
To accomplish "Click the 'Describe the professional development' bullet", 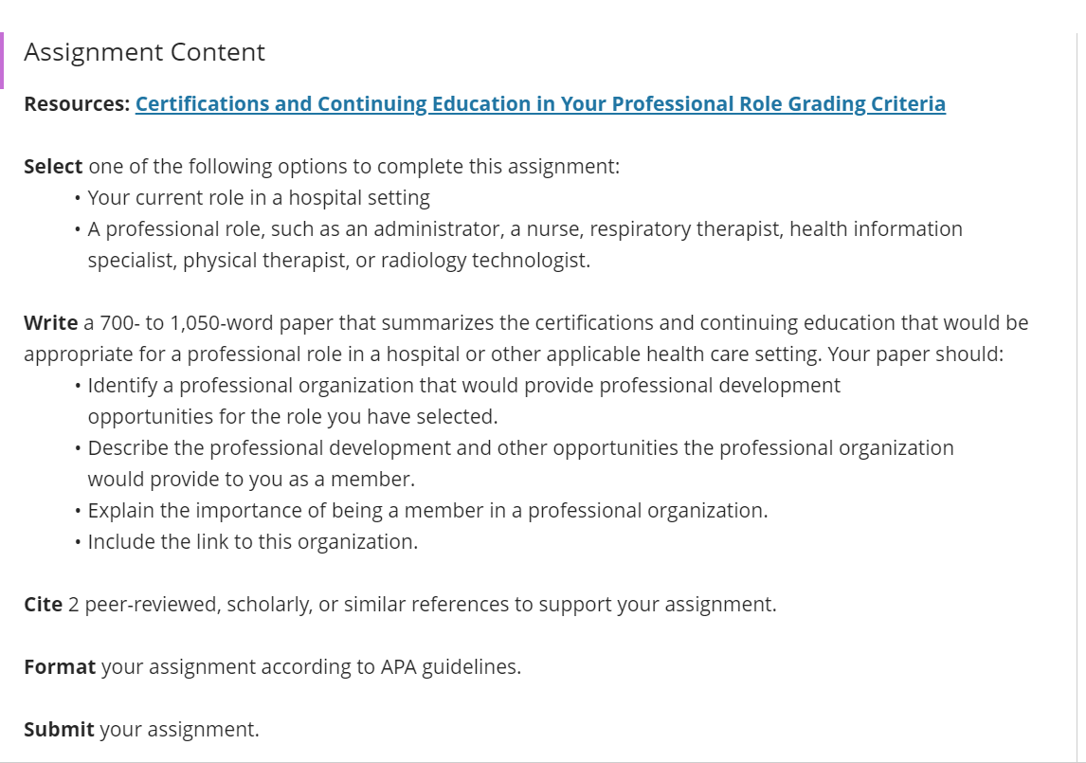I will tap(521, 447).
